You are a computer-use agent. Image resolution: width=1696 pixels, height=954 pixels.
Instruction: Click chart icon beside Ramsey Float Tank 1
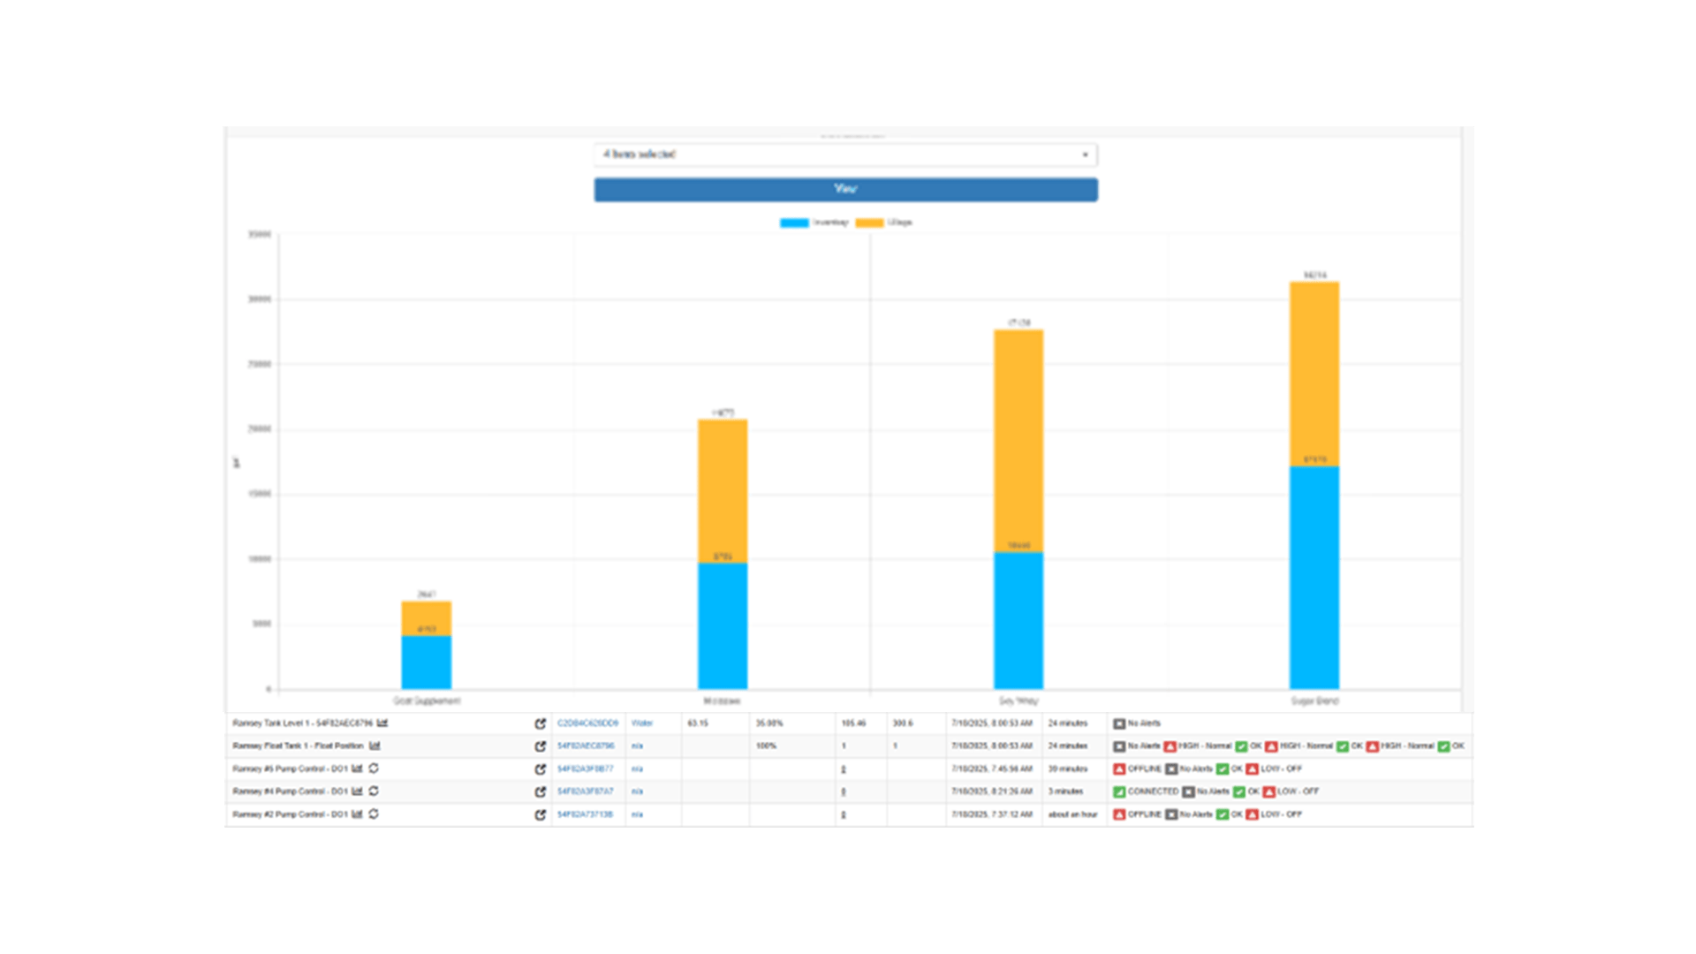[375, 746]
